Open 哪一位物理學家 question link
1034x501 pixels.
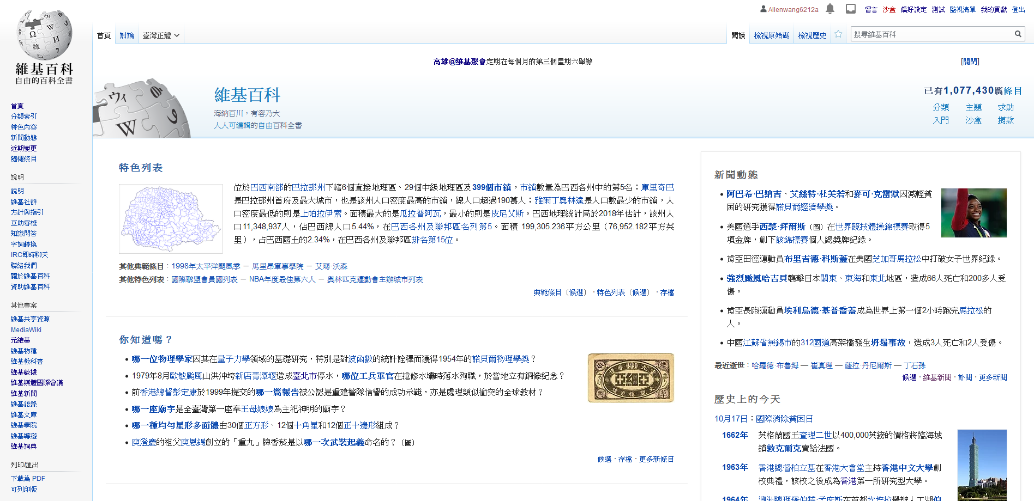162,359
